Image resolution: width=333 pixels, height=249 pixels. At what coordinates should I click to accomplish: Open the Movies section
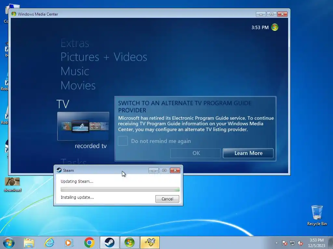pos(78,85)
